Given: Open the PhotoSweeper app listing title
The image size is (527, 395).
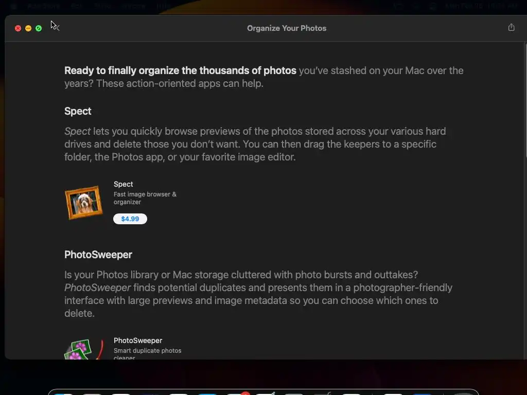Looking at the screenshot, I should pyautogui.click(x=138, y=340).
